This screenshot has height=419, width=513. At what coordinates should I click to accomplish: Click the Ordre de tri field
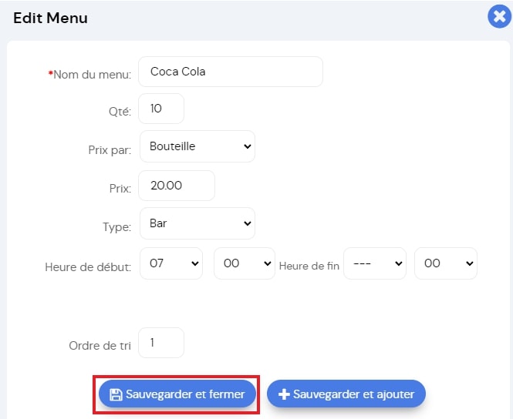pyautogui.click(x=161, y=343)
